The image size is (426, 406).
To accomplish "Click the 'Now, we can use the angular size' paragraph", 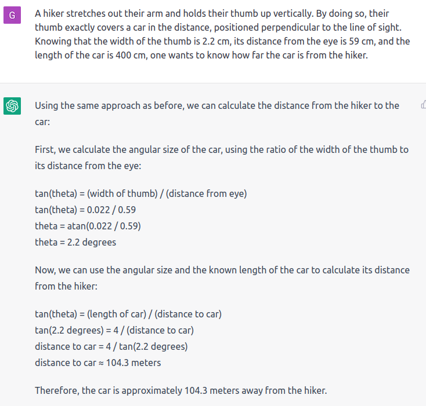I will 222,278.
